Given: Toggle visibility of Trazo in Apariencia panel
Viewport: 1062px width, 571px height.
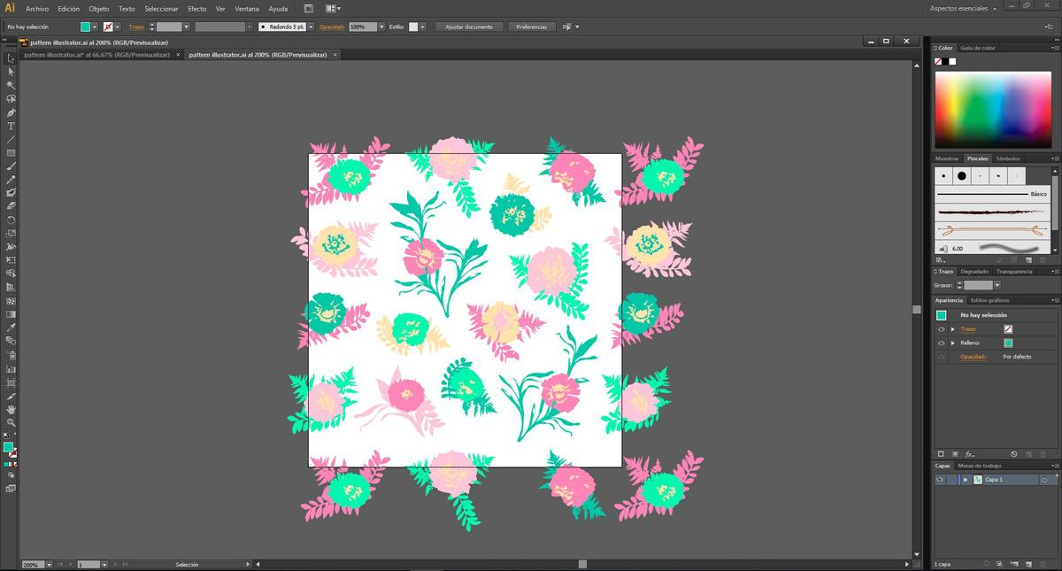Looking at the screenshot, I should click(941, 328).
